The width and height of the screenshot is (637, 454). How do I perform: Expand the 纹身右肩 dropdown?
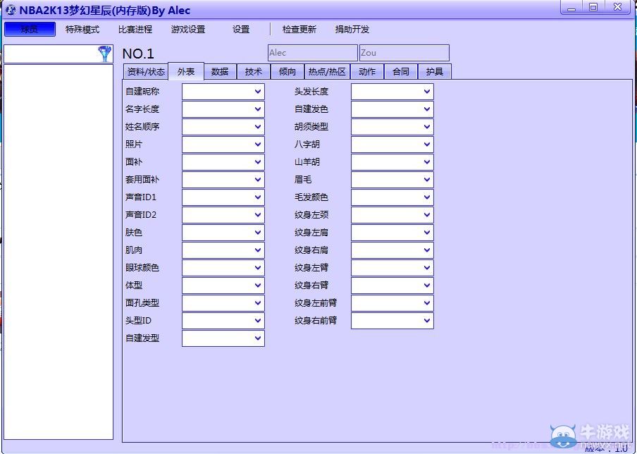(392, 250)
